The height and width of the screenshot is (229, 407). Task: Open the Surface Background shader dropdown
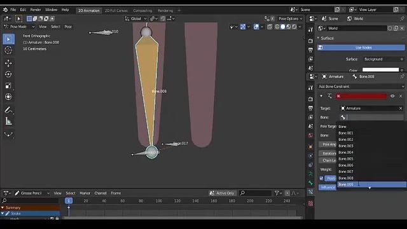383,59
